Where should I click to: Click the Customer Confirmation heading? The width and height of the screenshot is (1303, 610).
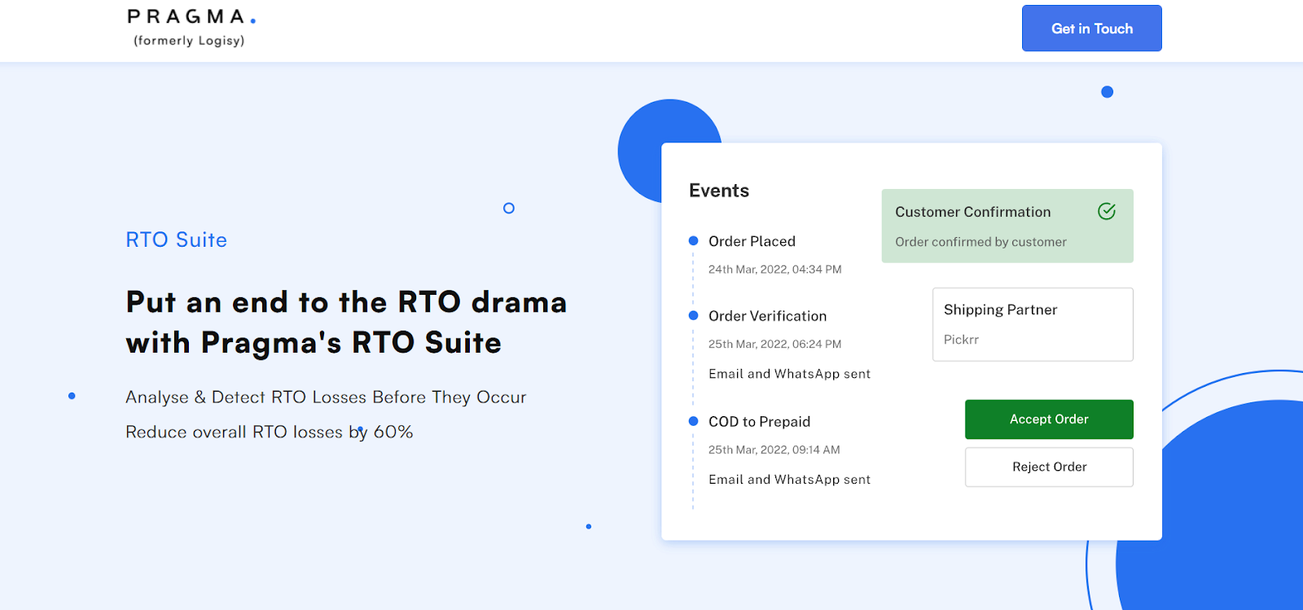pos(972,212)
